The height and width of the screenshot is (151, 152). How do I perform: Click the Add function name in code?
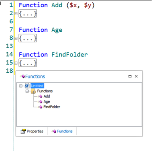click(x=57, y=5)
